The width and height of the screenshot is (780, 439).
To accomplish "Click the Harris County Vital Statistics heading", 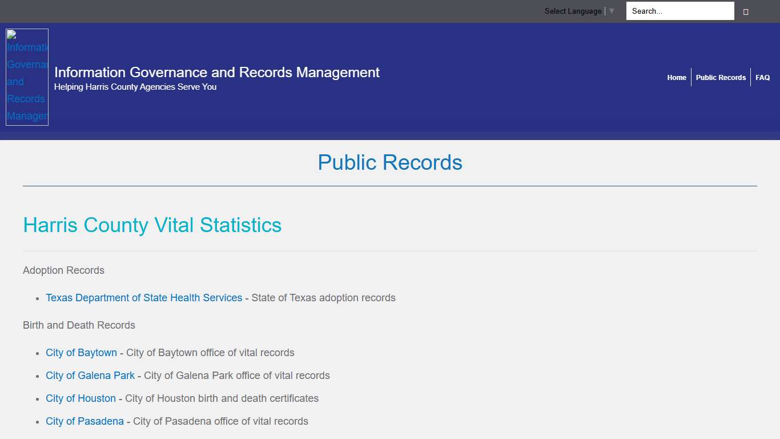I will [x=152, y=225].
